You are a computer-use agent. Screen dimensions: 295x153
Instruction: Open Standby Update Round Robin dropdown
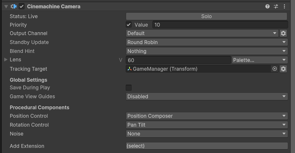click(207, 42)
